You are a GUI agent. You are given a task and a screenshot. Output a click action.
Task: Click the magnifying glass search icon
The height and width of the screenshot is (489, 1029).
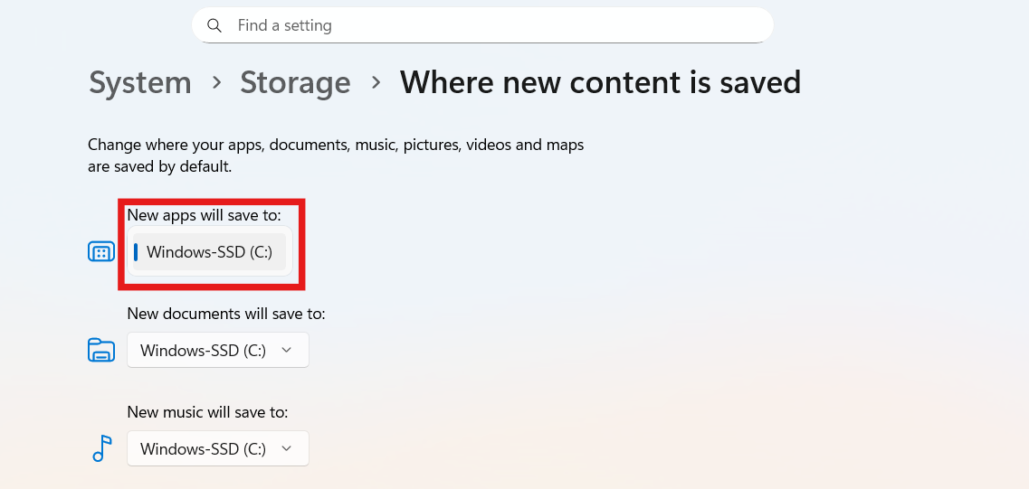(x=214, y=25)
